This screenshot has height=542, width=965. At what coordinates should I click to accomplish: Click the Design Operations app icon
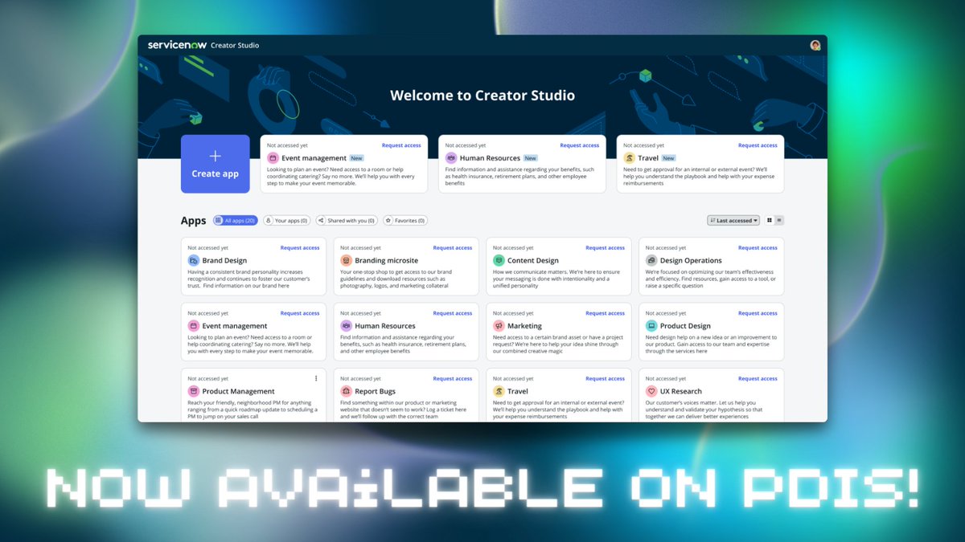tap(651, 260)
